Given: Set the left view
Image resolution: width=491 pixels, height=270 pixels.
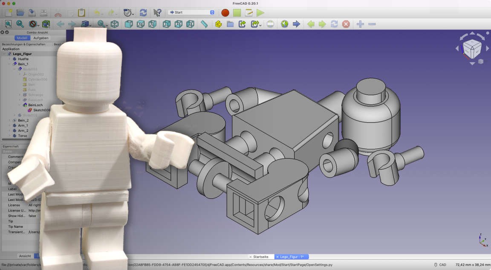Looking at the screenshot, I should (x=190, y=24).
